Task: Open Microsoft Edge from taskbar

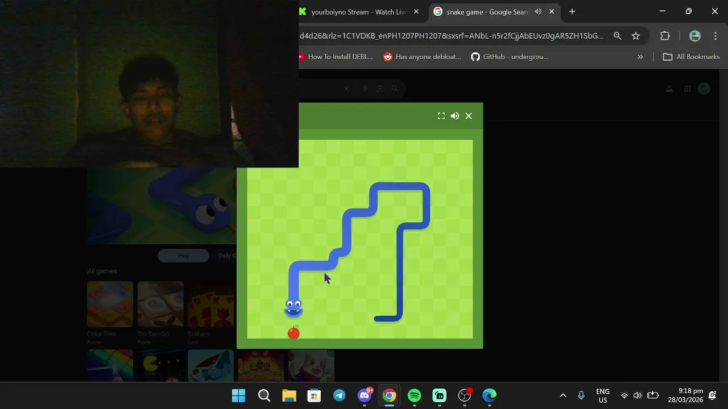Action: (490, 395)
